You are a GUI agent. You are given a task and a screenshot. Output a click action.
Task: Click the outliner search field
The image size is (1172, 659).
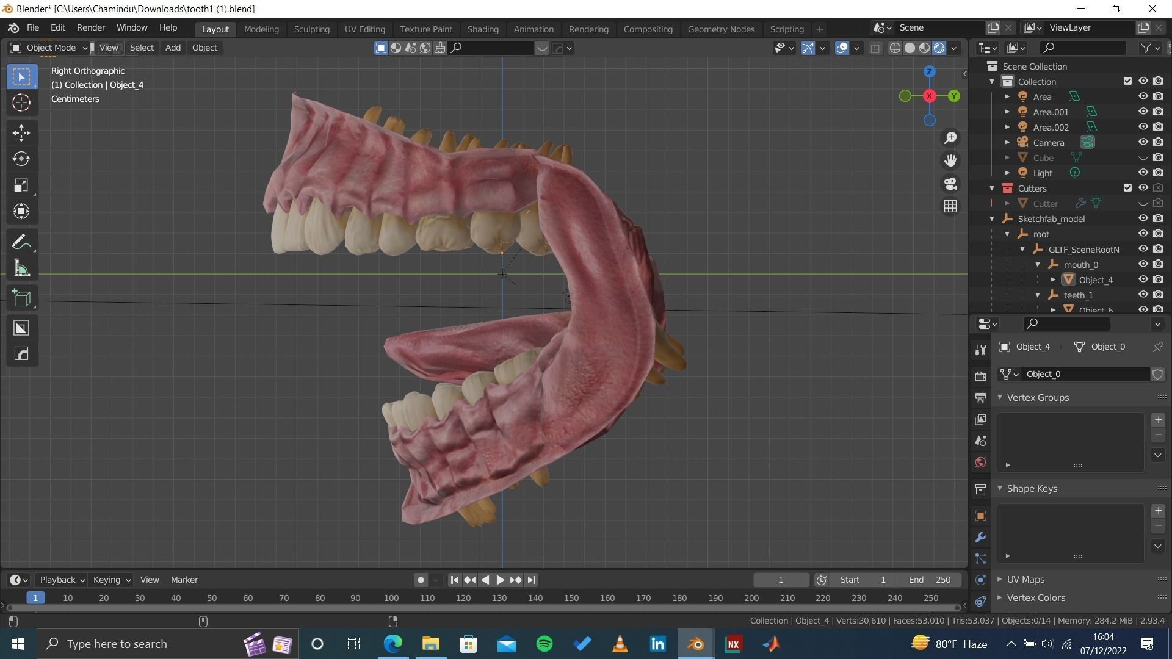(1082, 48)
